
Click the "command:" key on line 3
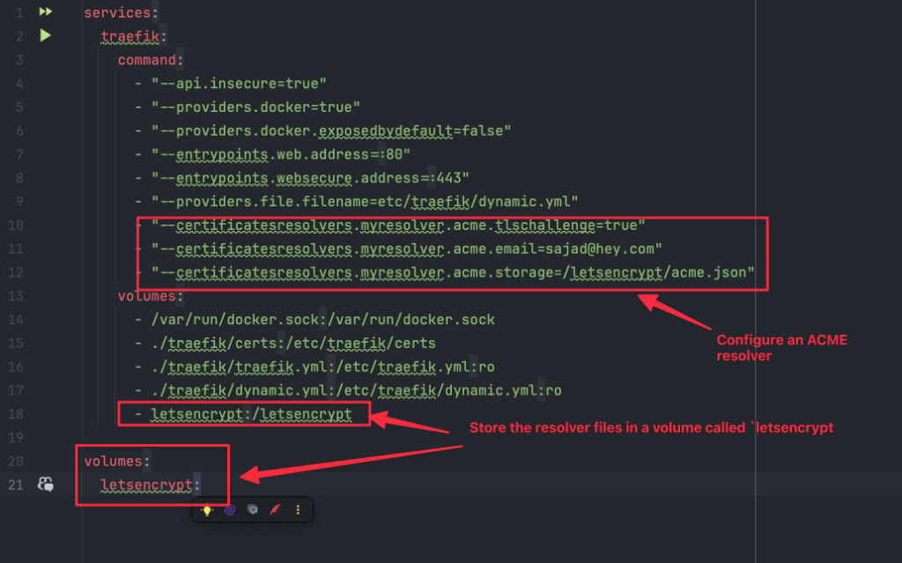coord(150,60)
